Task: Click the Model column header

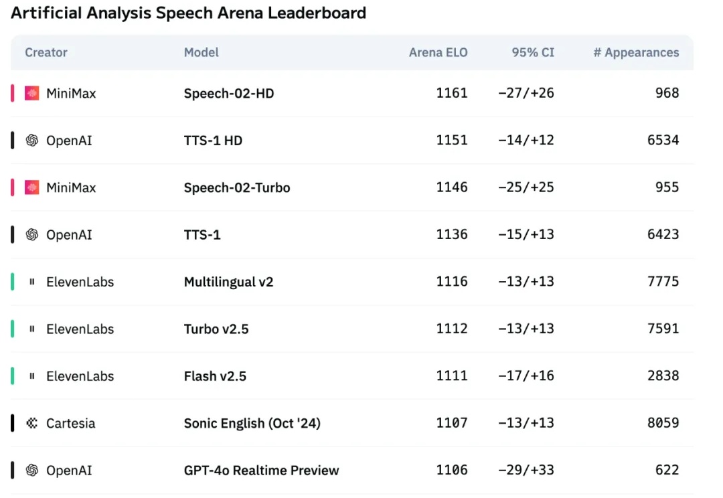Action: coord(202,53)
